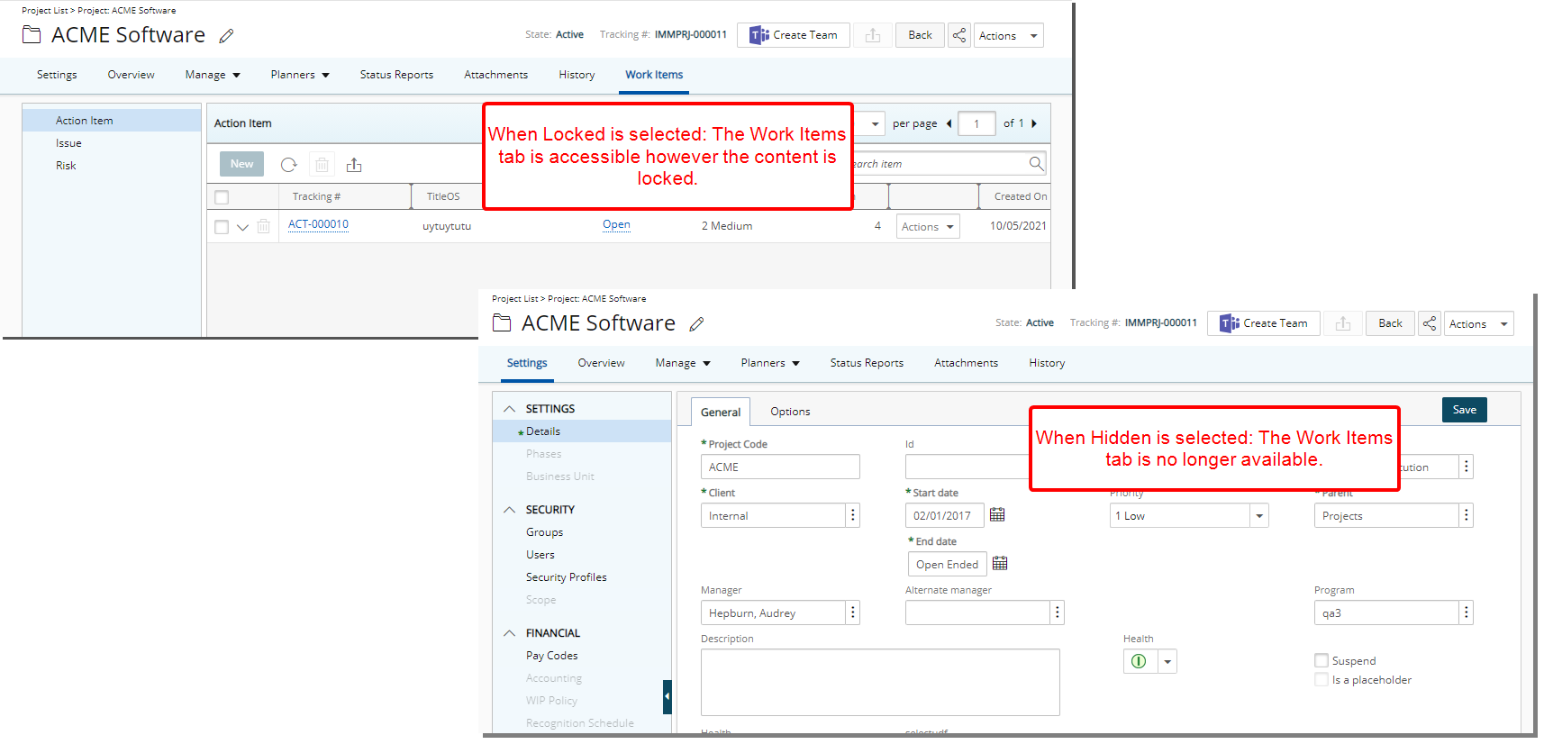Switch to the Work Items tab
1544x744 pixels.
click(x=654, y=75)
